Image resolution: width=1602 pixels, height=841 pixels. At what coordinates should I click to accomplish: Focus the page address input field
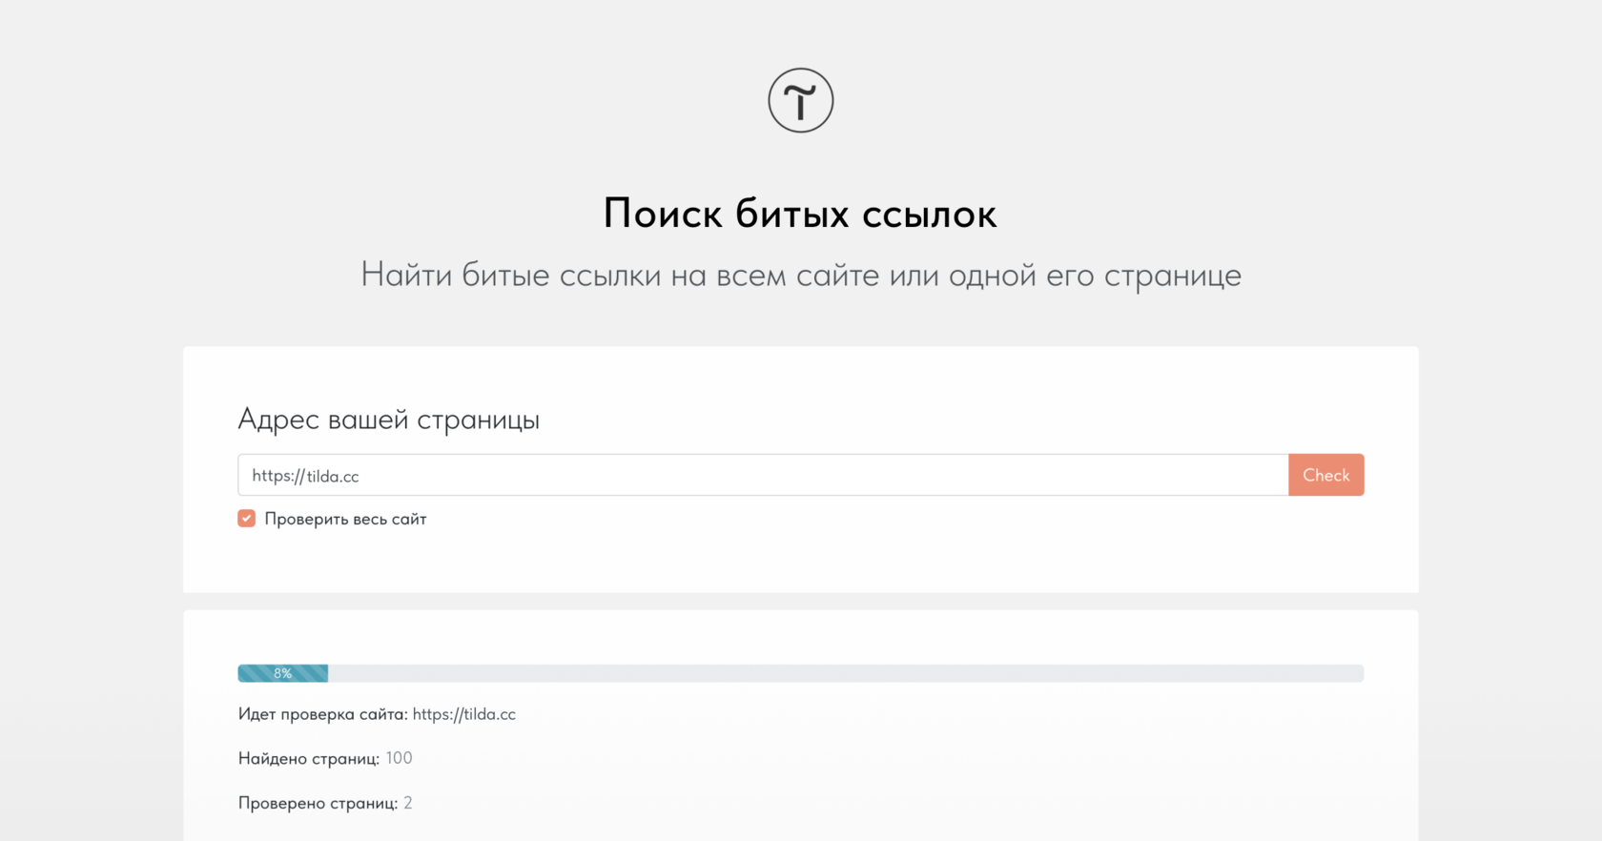point(763,475)
